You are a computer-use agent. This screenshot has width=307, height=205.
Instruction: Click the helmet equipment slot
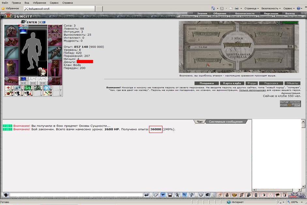[11, 31]
